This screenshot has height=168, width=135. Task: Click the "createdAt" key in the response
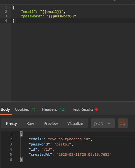(x=40, y=154)
